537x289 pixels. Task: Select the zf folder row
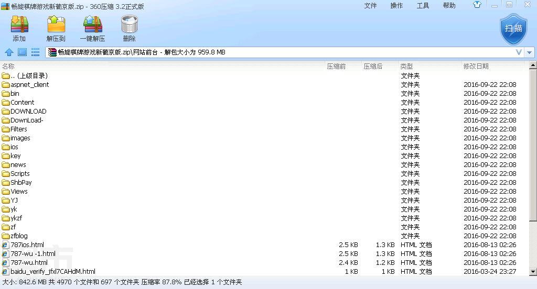[264, 227]
